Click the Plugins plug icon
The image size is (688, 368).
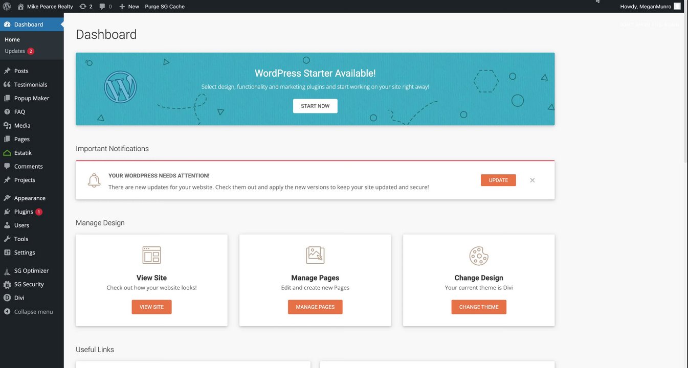pyautogui.click(x=7, y=212)
